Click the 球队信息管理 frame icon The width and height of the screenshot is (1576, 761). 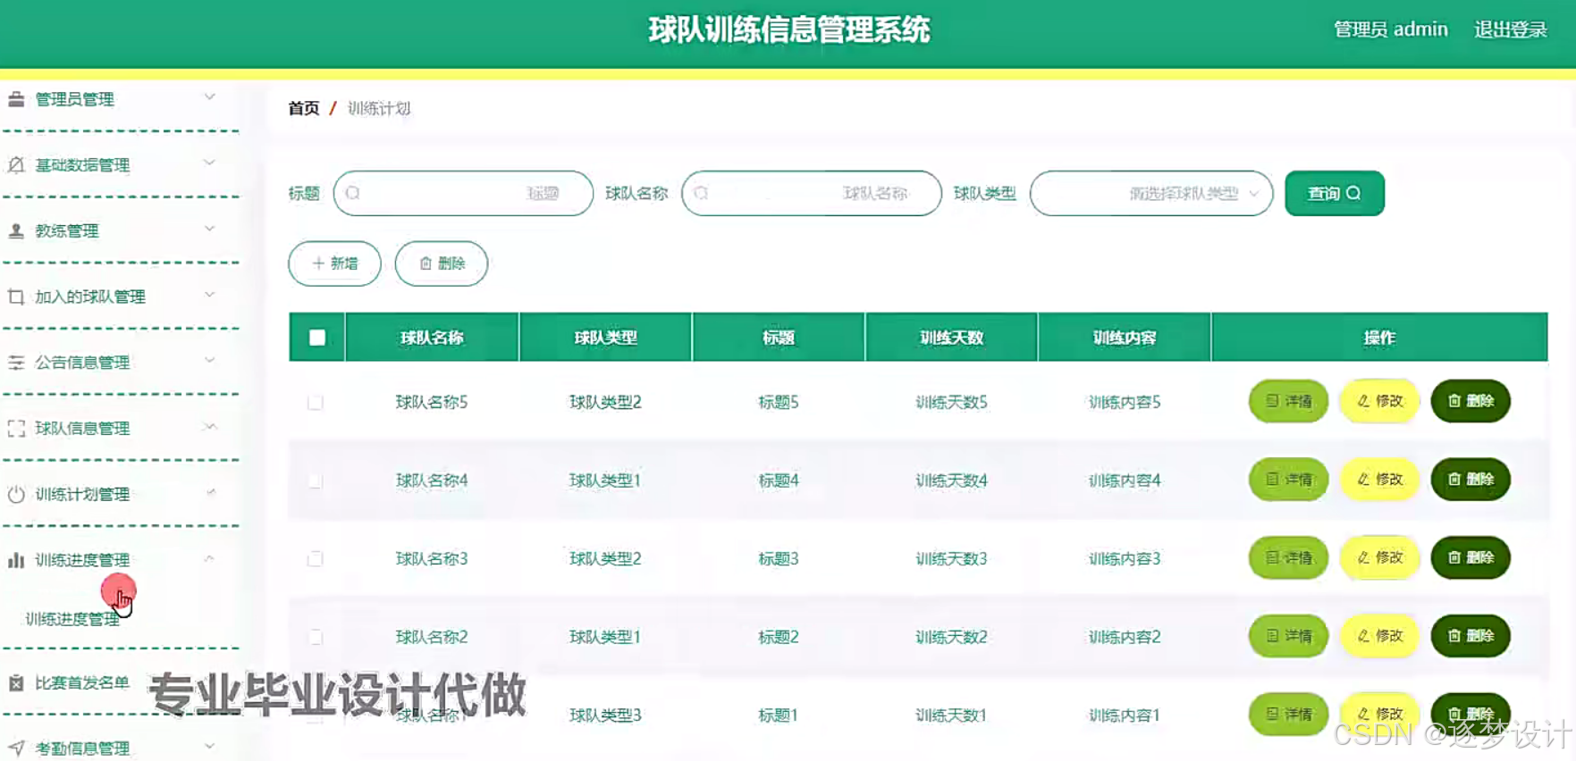[x=16, y=428]
